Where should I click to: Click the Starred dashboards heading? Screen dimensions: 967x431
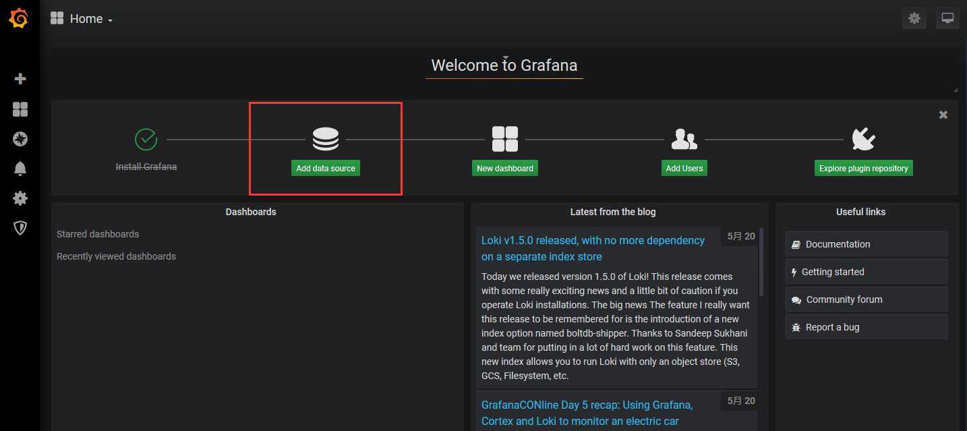tap(98, 234)
